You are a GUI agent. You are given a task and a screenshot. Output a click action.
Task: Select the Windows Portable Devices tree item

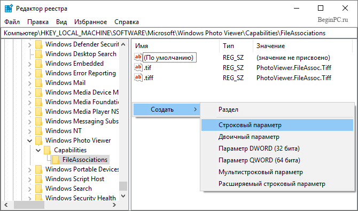click(x=82, y=169)
